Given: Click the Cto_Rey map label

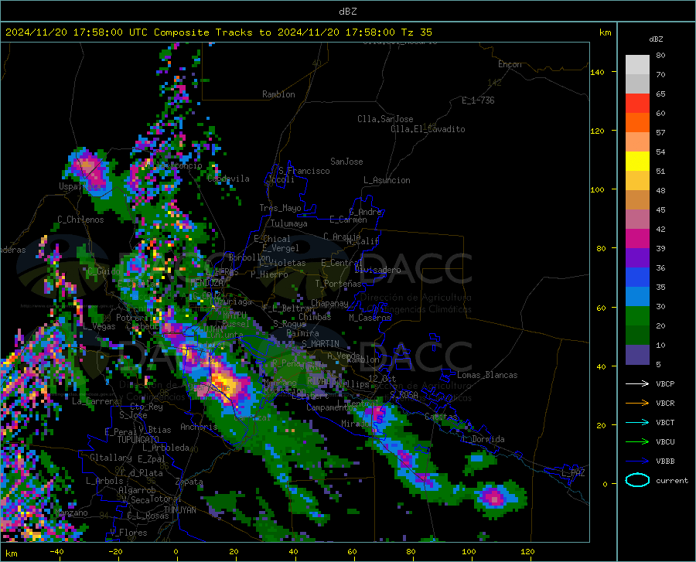Looking at the screenshot, I should tap(146, 407).
